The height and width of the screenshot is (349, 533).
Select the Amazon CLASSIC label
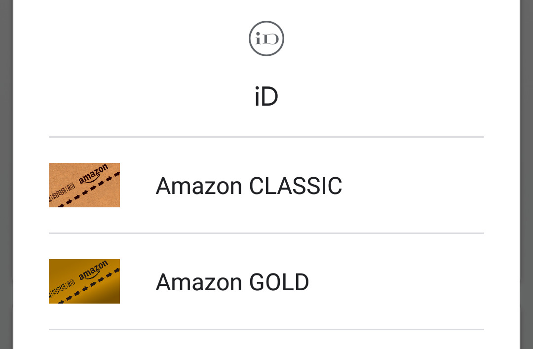click(x=249, y=186)
